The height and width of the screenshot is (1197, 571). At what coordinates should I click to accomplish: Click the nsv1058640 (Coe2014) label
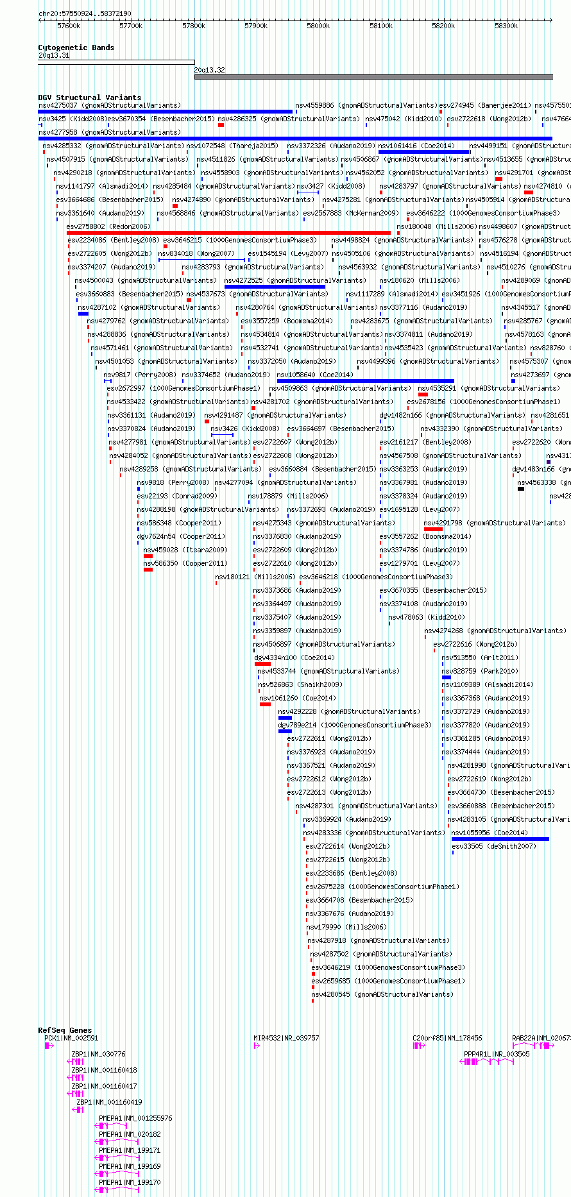click(315, 375)
